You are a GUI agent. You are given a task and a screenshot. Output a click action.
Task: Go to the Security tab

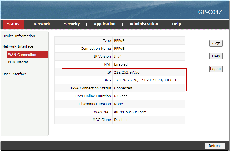click(x=72, y=24)
